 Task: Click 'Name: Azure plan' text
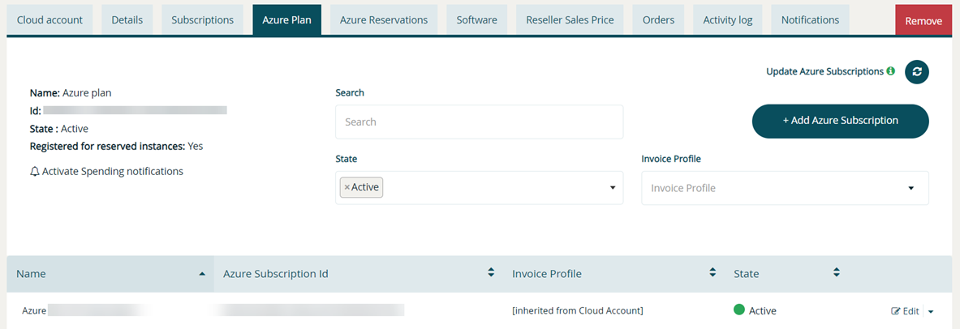71,93
